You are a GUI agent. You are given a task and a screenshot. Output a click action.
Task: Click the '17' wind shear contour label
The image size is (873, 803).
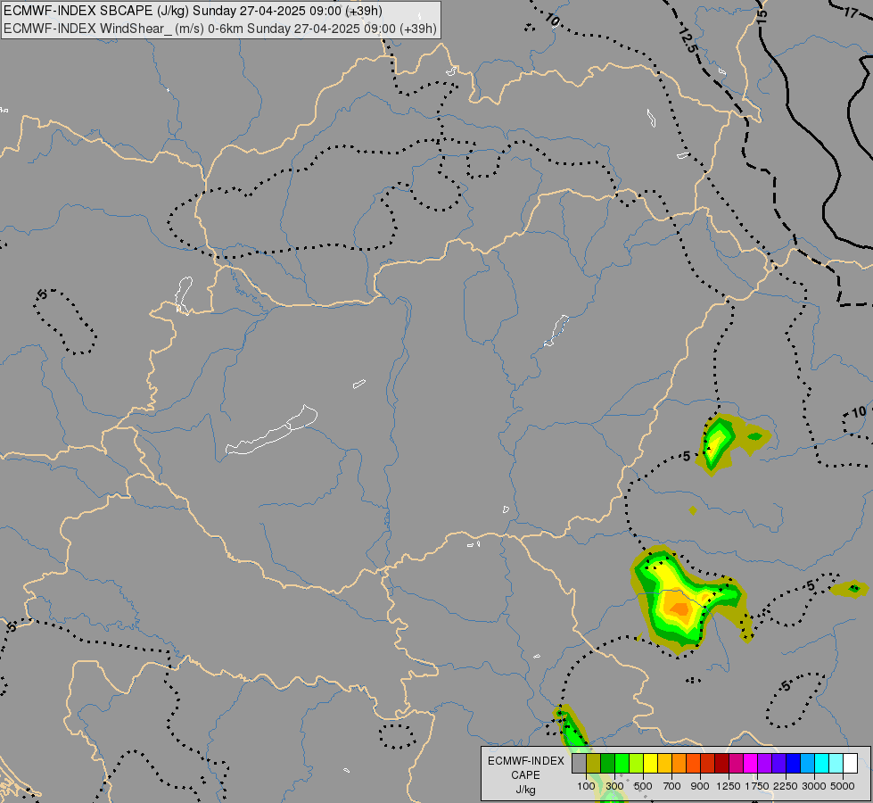tap(850, 11)
